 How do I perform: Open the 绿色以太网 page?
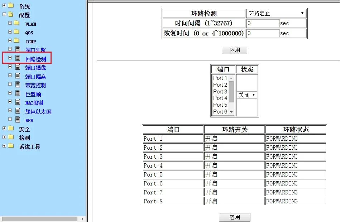click(38, 112)
